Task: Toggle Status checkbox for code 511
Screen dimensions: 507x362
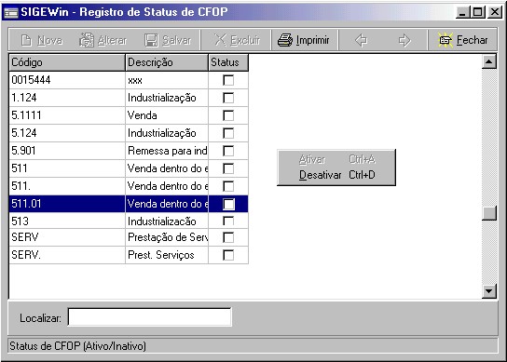Action: click(x=228, y=168)
